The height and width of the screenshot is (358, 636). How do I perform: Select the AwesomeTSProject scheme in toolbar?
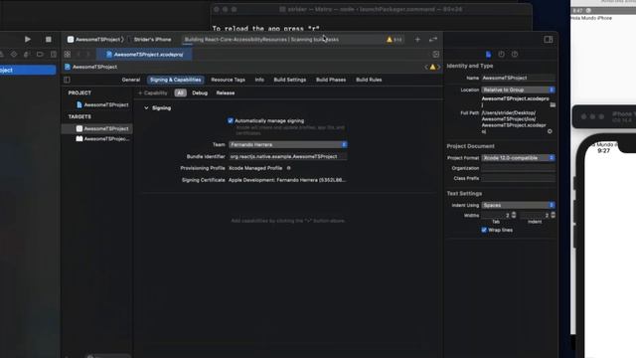(95, 40)
